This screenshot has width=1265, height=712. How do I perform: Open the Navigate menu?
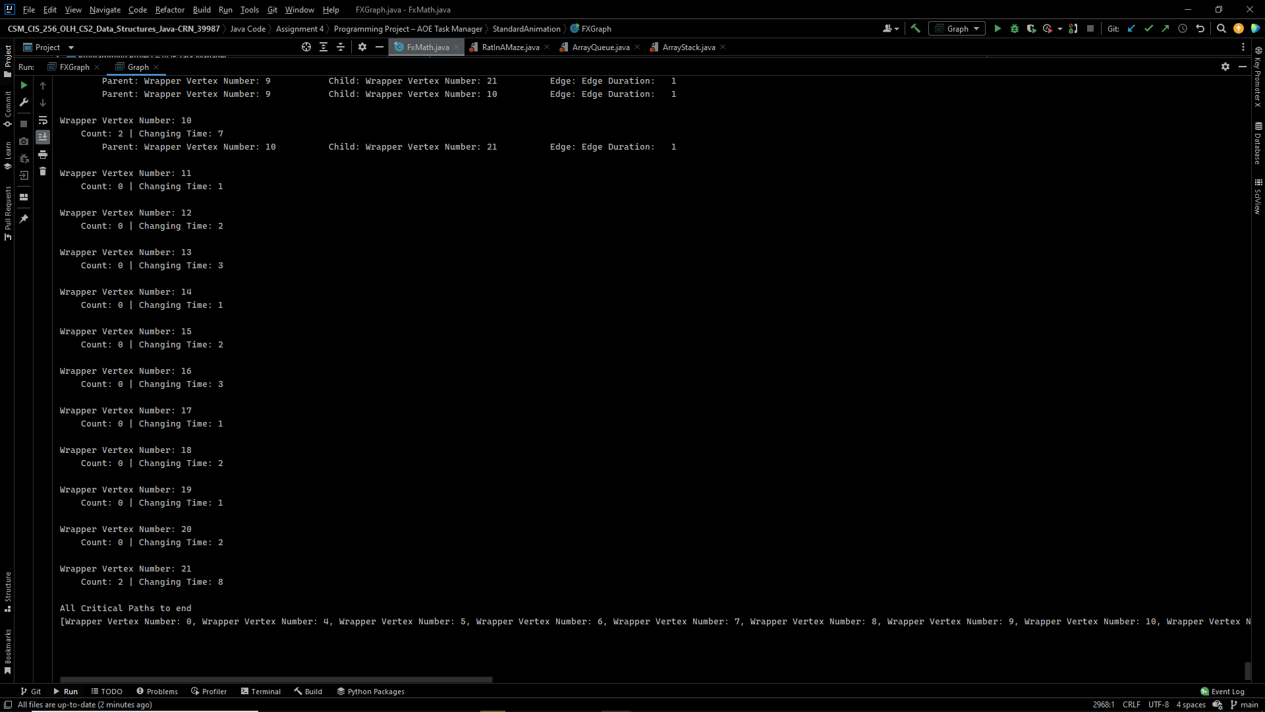coord(105,9)
